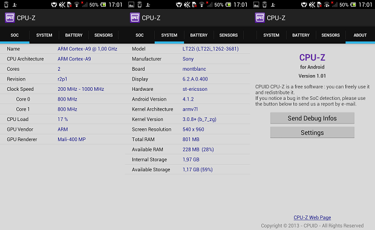Tap the CPU-Z app icon on the About screen
The height and width of the screenshot is (230, 375).
[x=260, y=18]
